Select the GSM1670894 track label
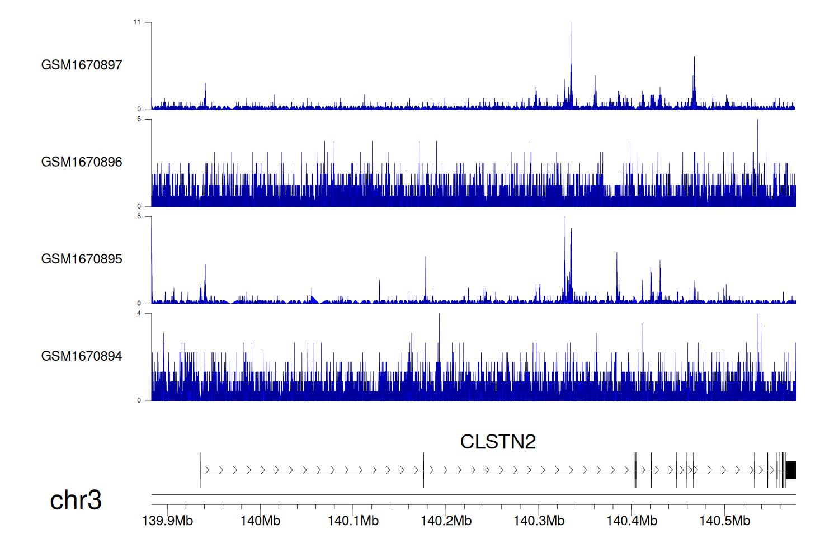This screenshot has height=548, width=839. 82,356
